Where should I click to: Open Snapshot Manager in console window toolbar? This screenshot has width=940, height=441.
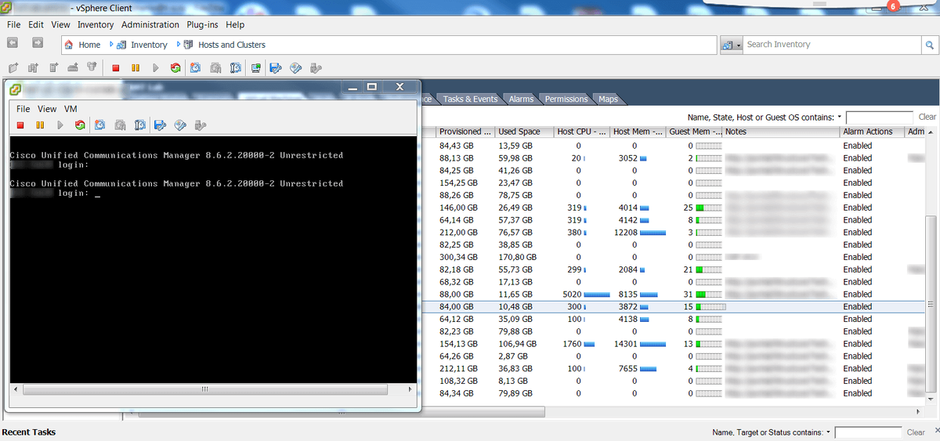tap(140, 125)
